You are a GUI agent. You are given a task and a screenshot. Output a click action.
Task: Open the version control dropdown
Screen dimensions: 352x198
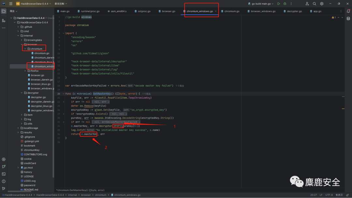click(x=61, y=4)
